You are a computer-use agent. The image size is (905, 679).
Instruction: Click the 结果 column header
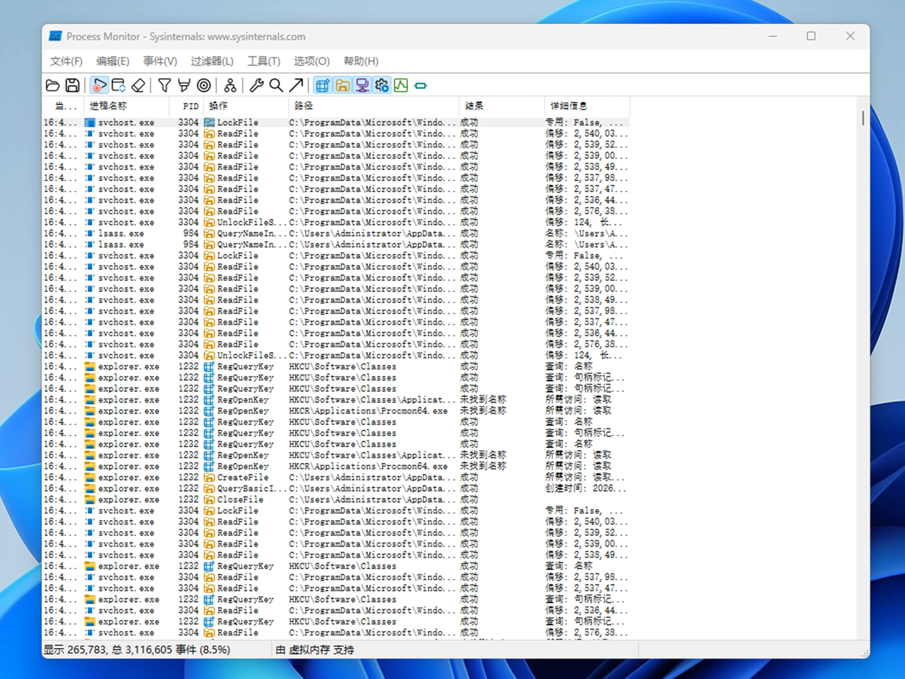[502, 106]
